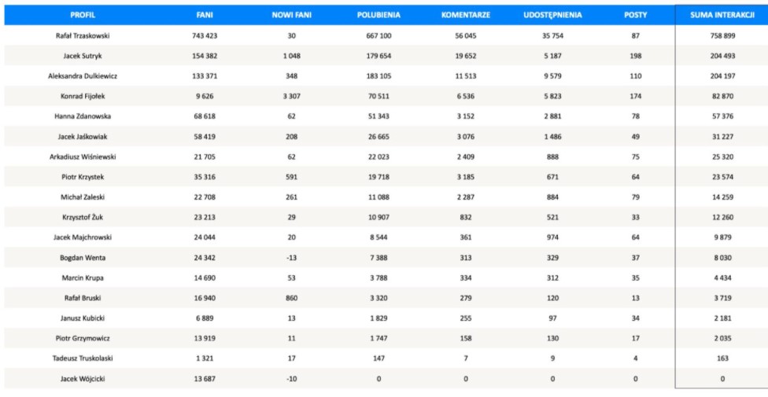
Task: Click the 183 105 likes cell
Action: tap(380, 76)
